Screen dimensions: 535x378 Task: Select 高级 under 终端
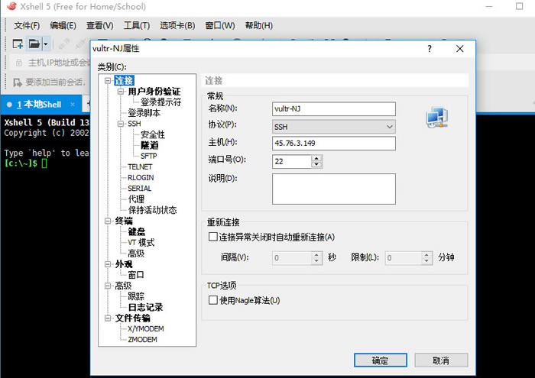[136, 254]
